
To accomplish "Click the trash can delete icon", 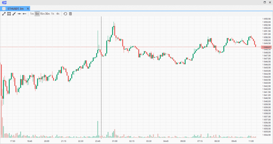I will [70, 14].
